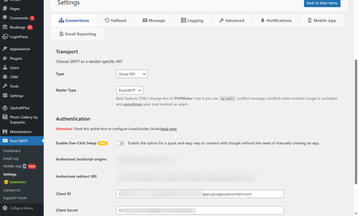Viewport: 358px width, 216px height.
Task: Click the Extensions shield icon
Action: click(x=6, y=182)
